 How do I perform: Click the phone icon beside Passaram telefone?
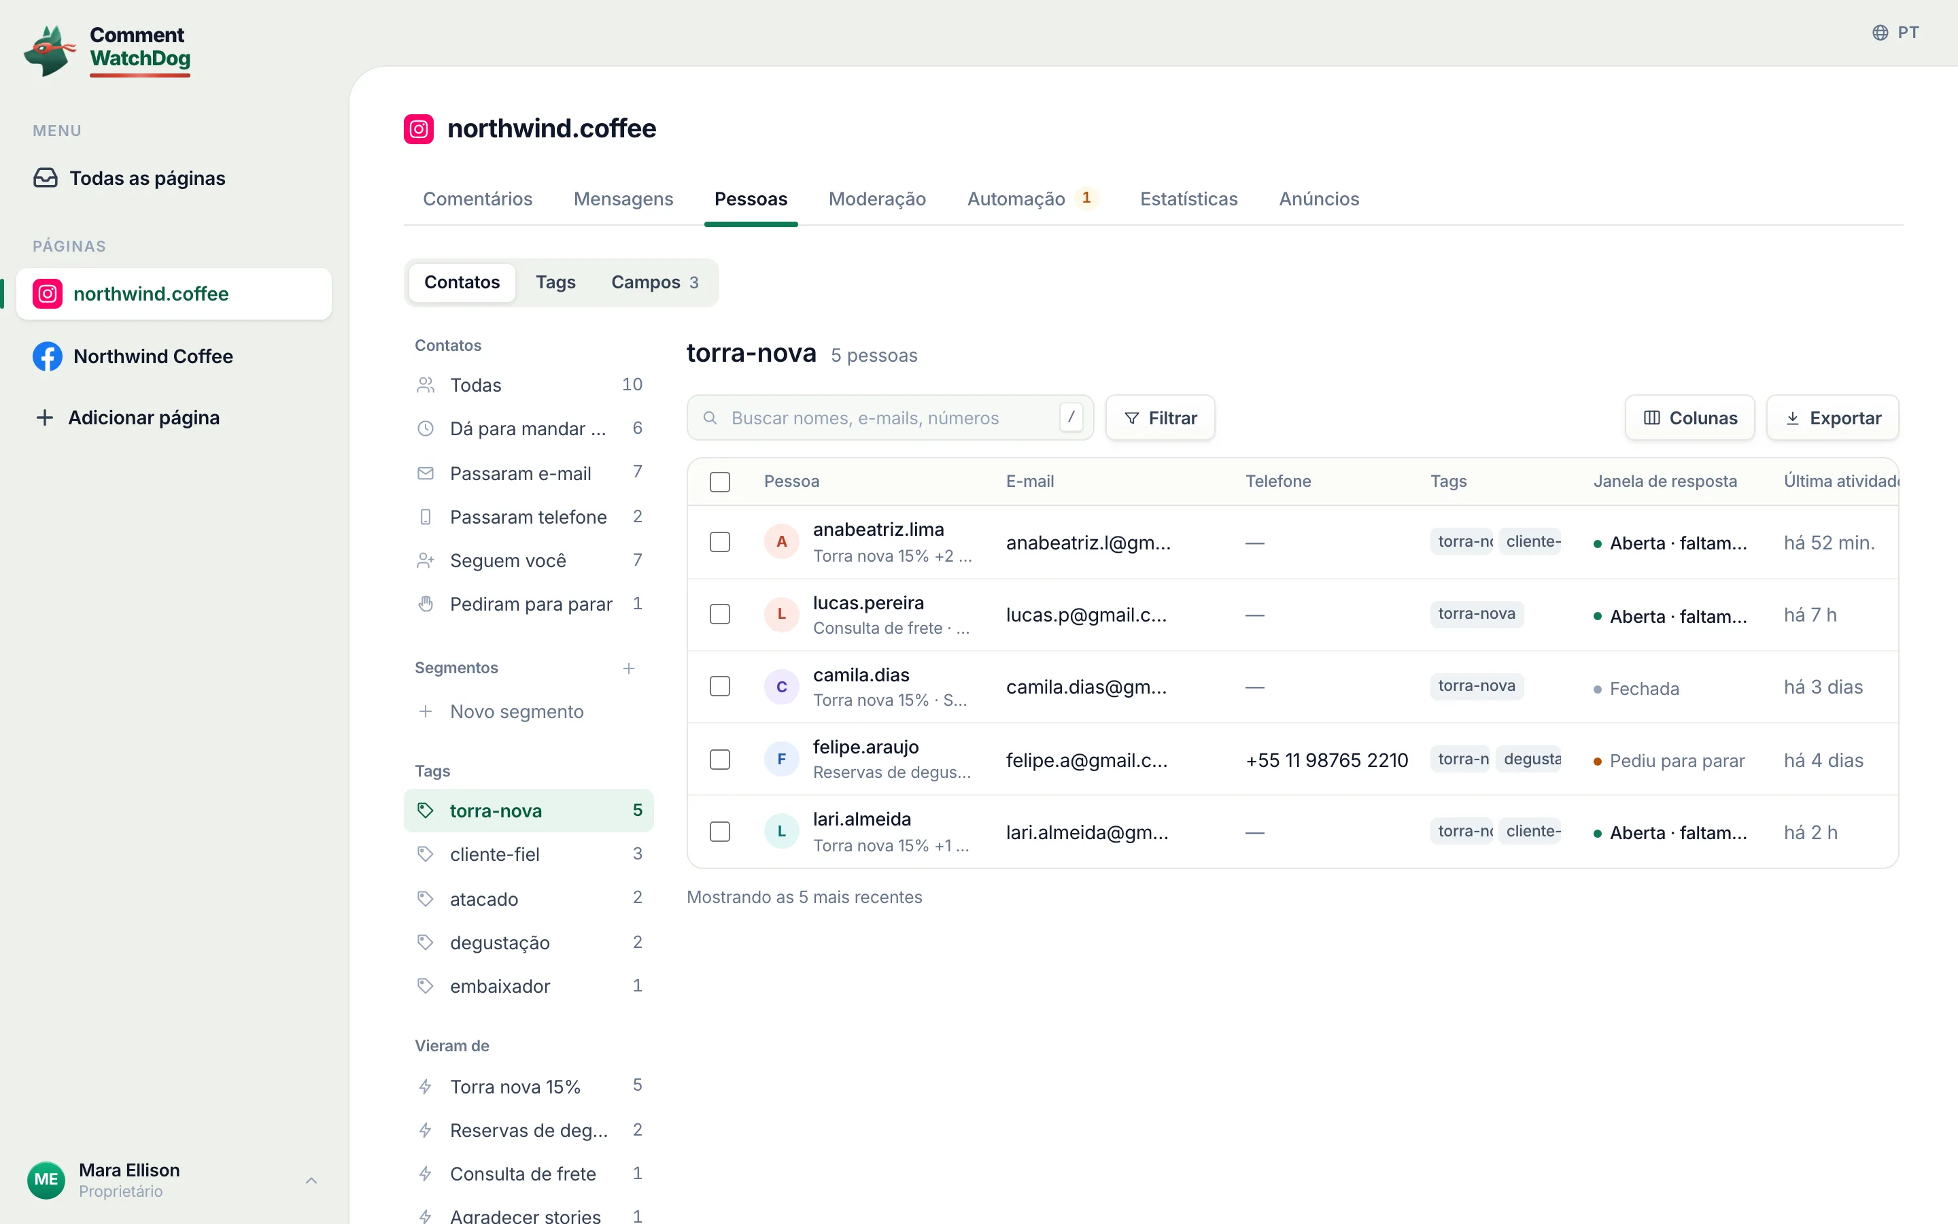(x=426, y=517)
